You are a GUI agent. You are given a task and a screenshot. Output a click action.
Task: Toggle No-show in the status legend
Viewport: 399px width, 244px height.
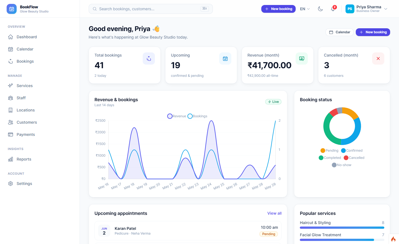pos(342,165)
